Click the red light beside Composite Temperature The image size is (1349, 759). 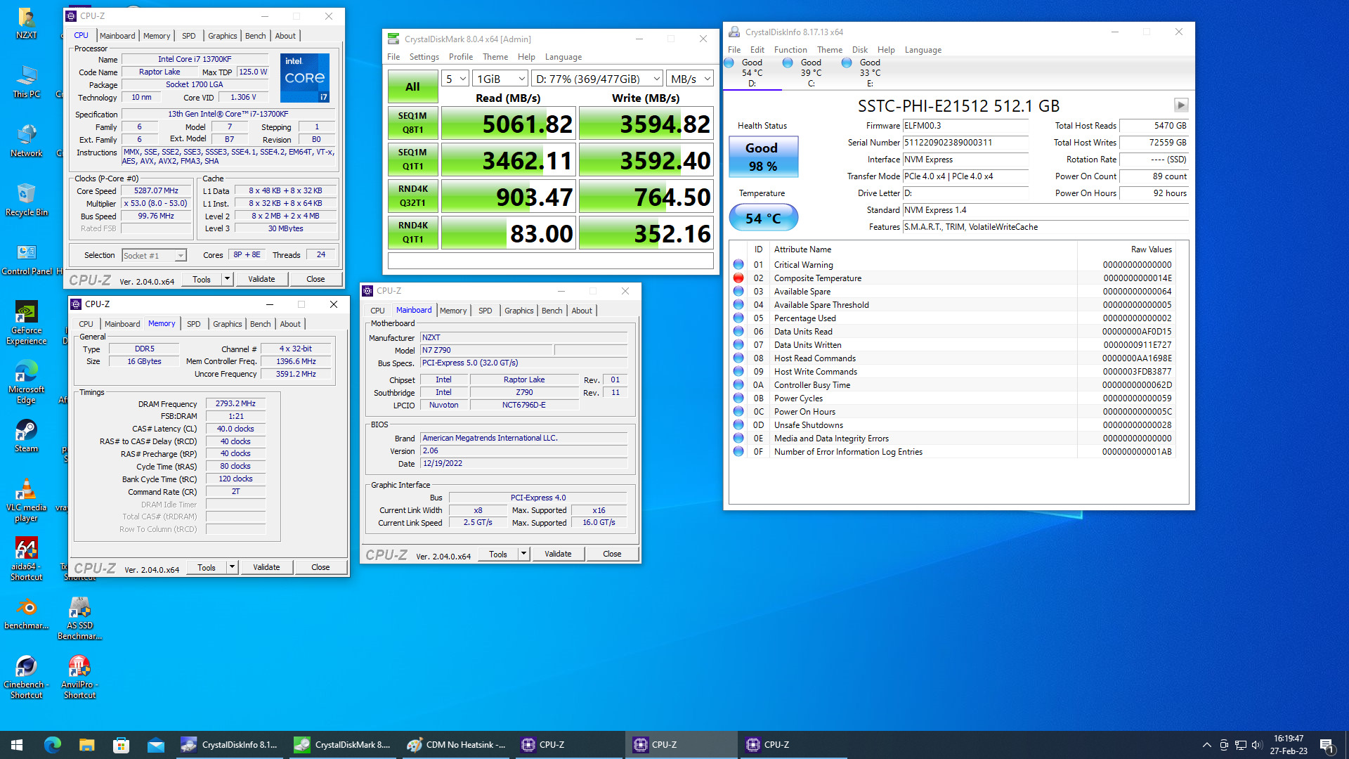(x=738, y=278)
